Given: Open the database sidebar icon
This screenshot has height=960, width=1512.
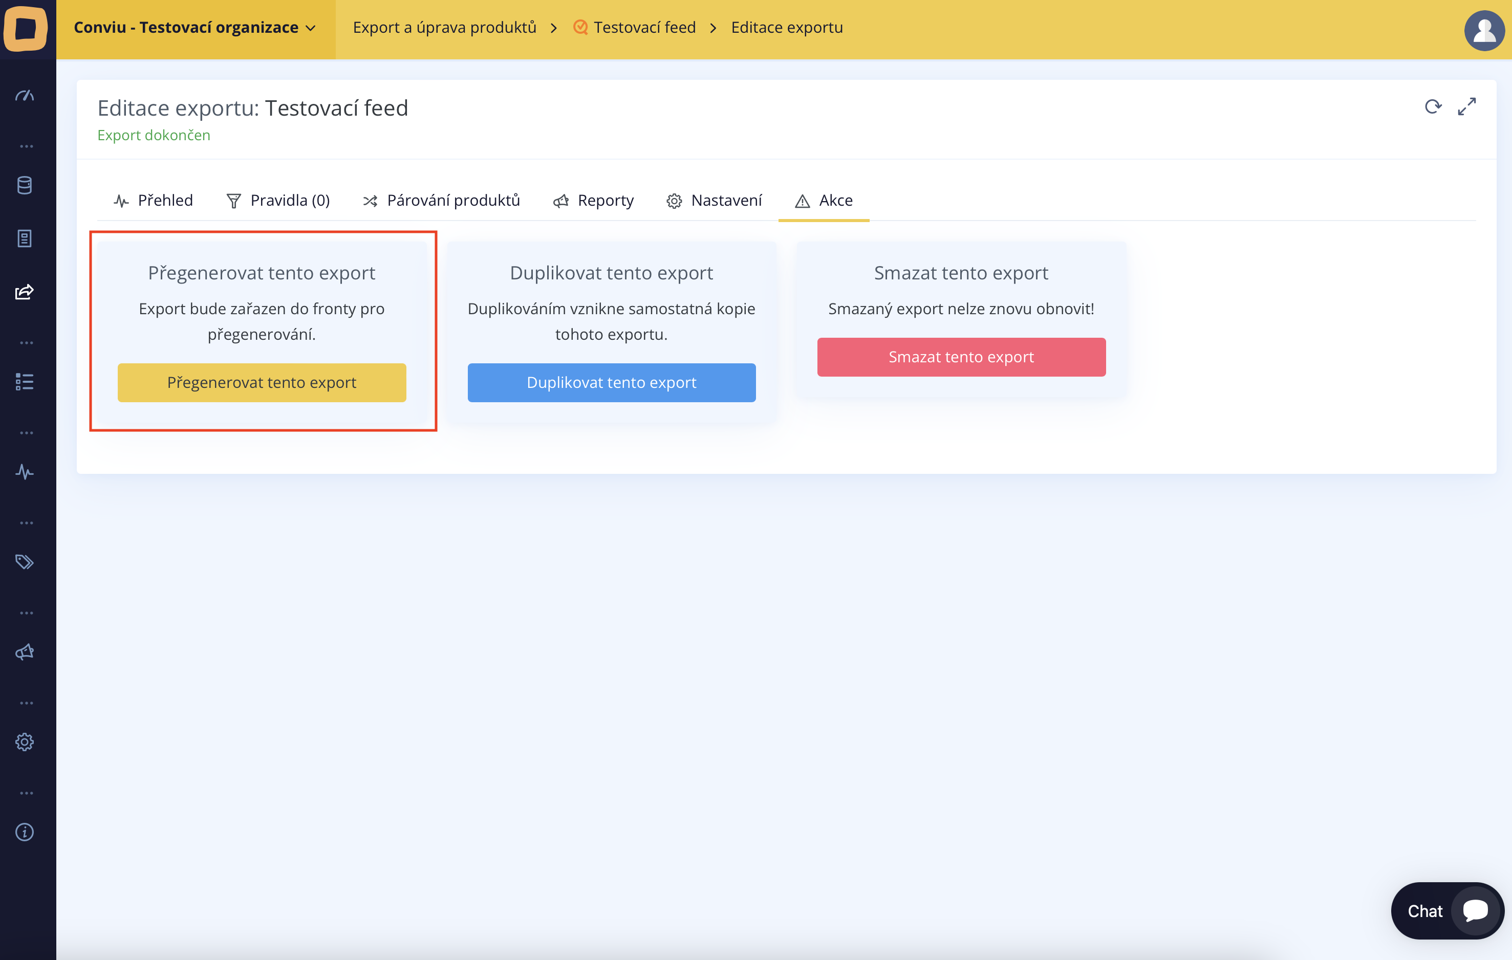Looking at the screenshot, I should coord(25,185).
